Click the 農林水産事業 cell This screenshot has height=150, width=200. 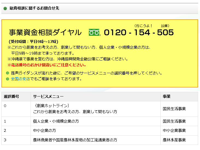(x=174, y=140)
